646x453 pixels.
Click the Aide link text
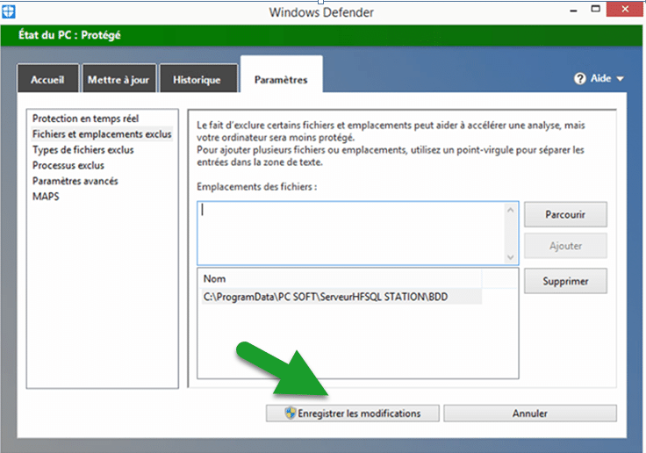(600, 78)
